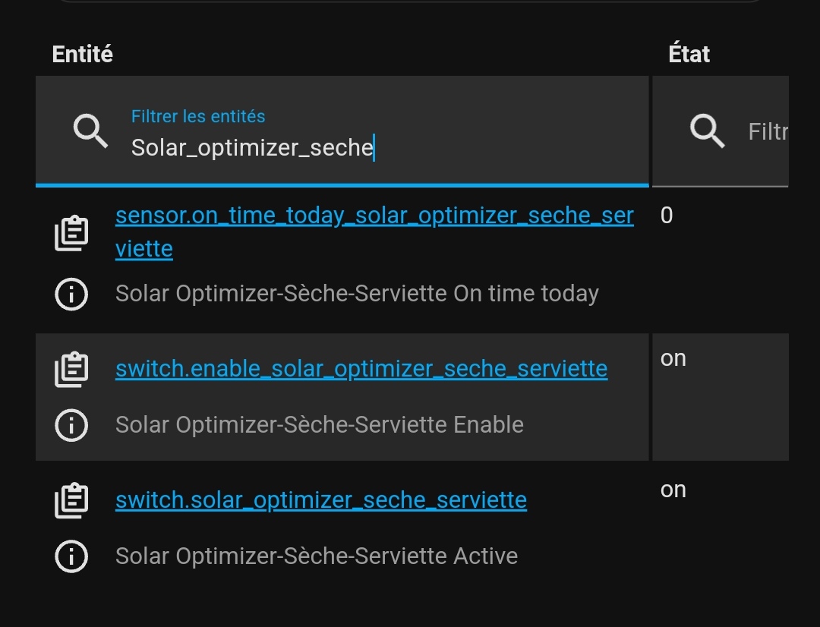820x627 pixels.
Task: Select the switch.enable_solar_optimizer_seche_serviette link
Action: click(x=361, y=369)
